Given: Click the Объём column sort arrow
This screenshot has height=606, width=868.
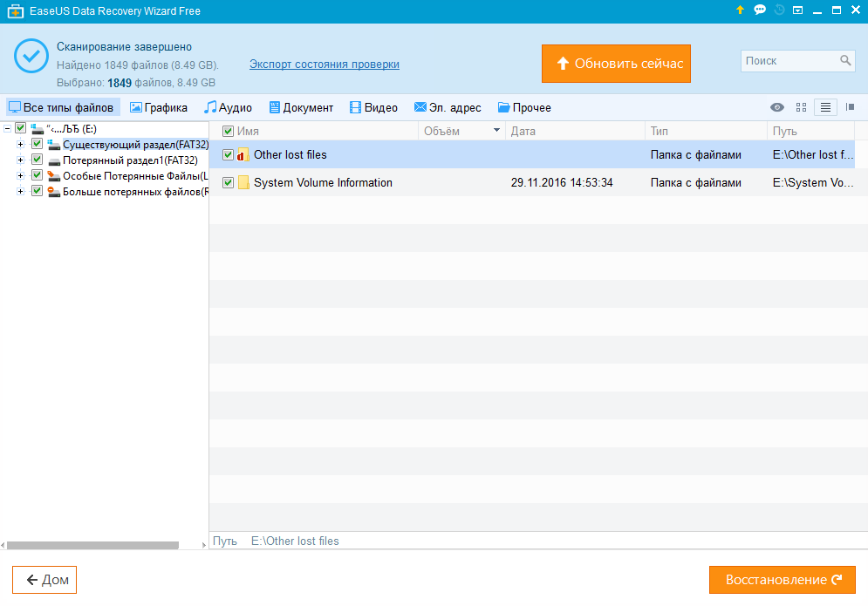Looking at the screenshot, I should [x=496, y=131].
